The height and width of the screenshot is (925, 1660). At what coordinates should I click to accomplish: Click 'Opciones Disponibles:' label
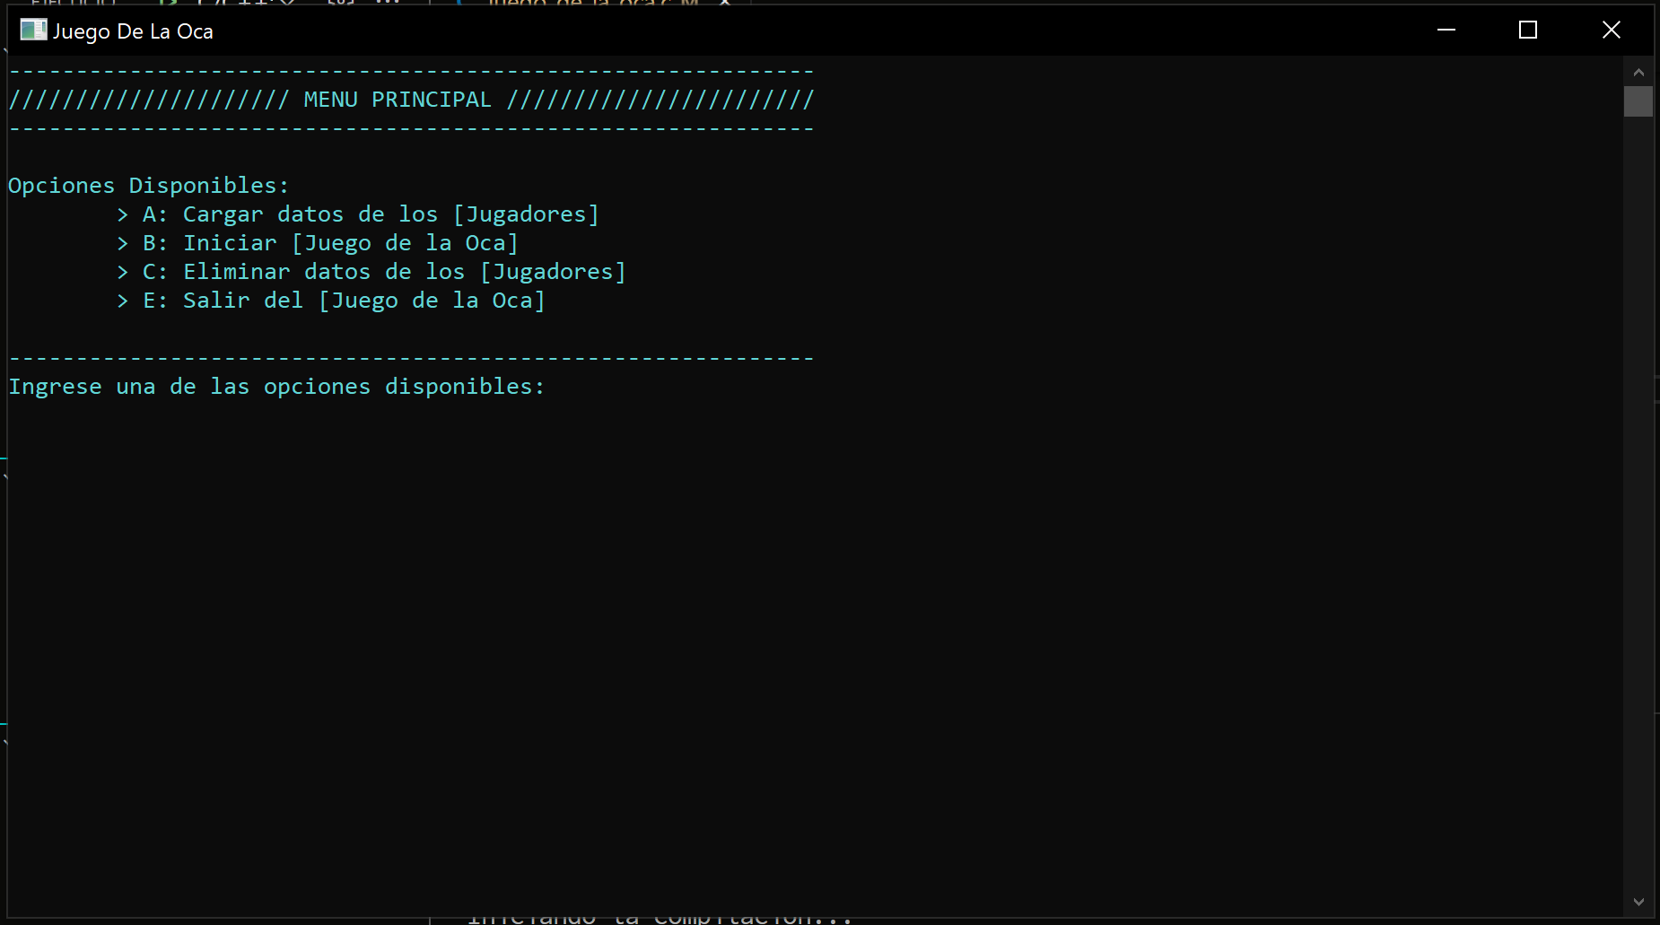pyautogui.click(x=148, y=186)
